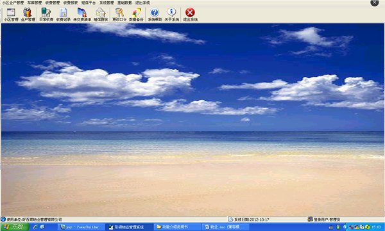This screenshot has height=231, width=385.
Task: Open the Windows 开始 Start button
Action: (15, 227)
